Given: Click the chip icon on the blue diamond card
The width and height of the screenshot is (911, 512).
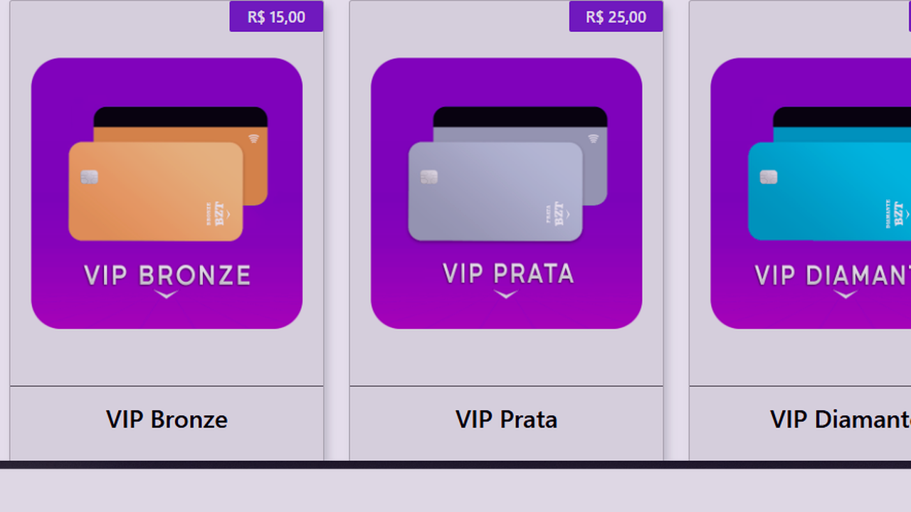Looking at the screenshot, I should (768, 177).
